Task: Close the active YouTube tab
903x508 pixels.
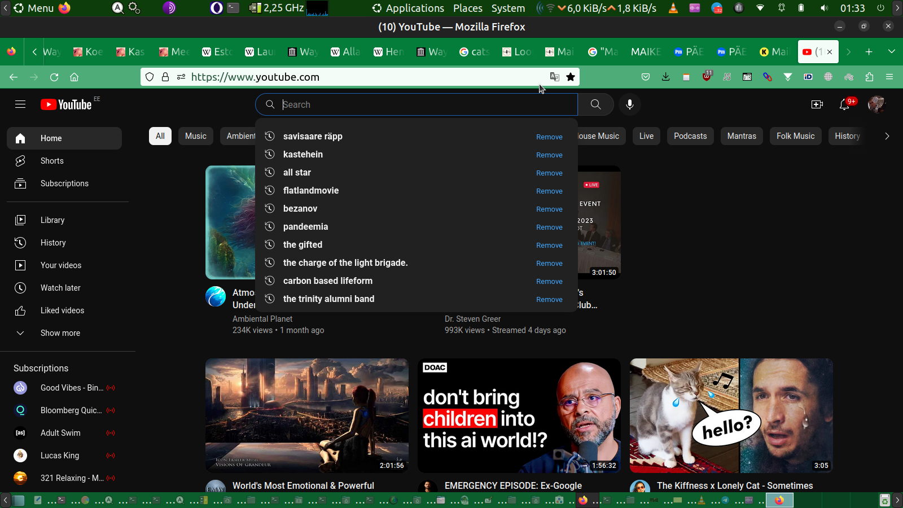Action: click(830, 52)
